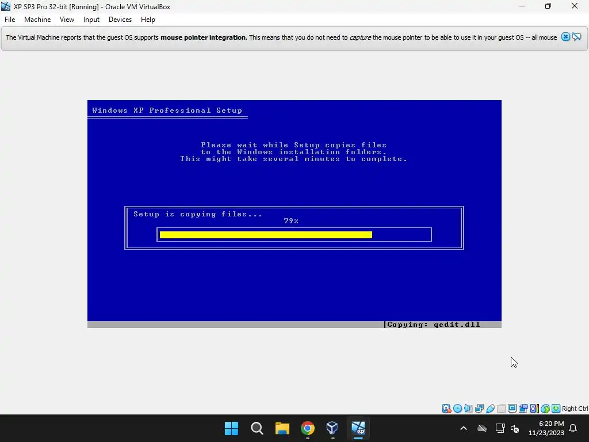Open the File menu

[10, 20]
